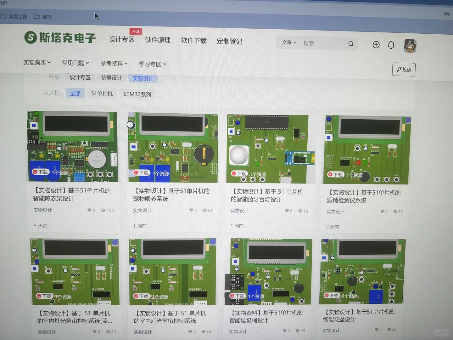This screenshot has height=340, width=453.
Task: Click 下载 badge on 智能花盆设计 image
Action: (332, 295)
